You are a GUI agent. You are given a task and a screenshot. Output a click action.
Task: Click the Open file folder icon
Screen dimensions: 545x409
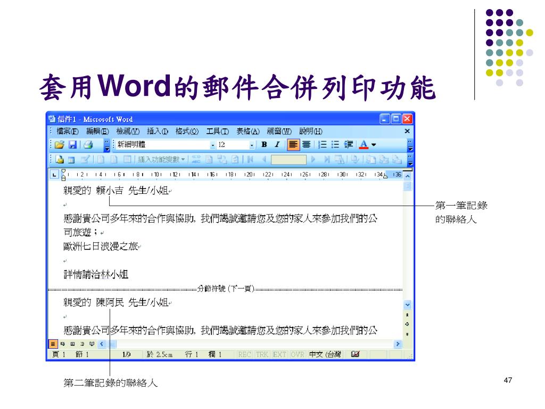click(x=60, y=145)
